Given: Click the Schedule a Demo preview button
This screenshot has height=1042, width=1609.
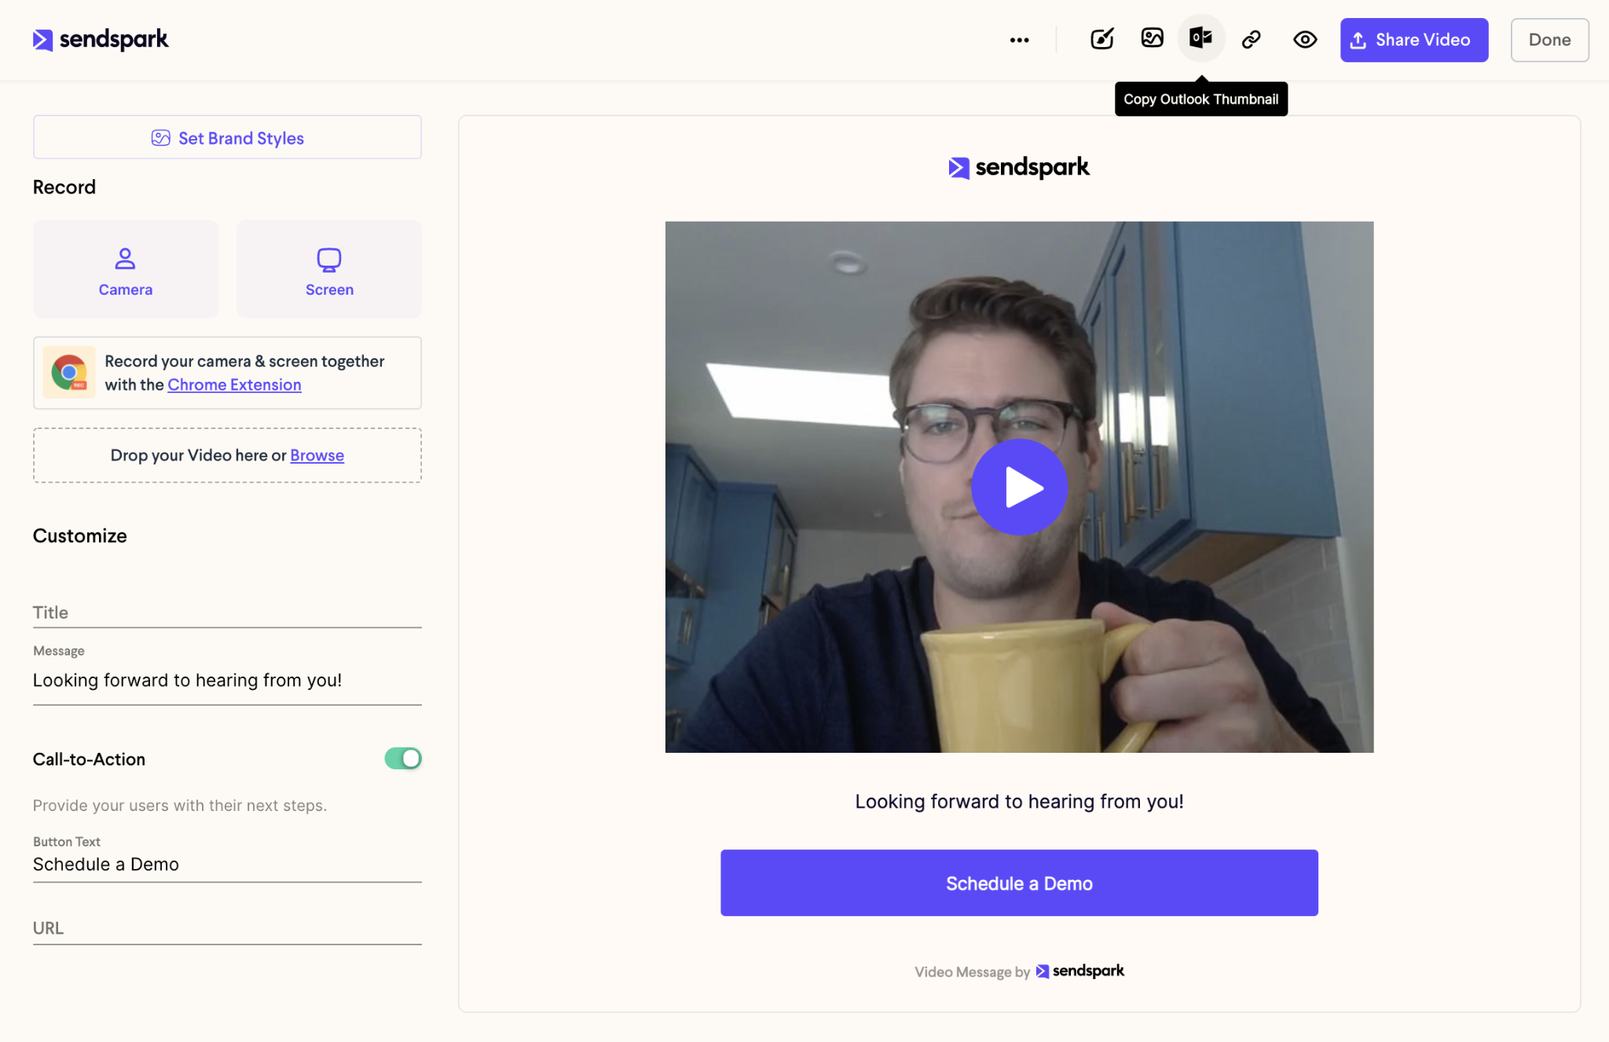Looking at the screenshot, I should [x=1019, y=883].
